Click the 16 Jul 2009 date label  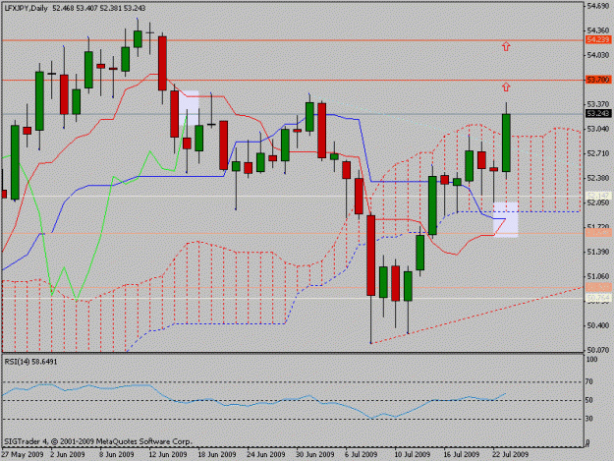[x=462, y=454]
